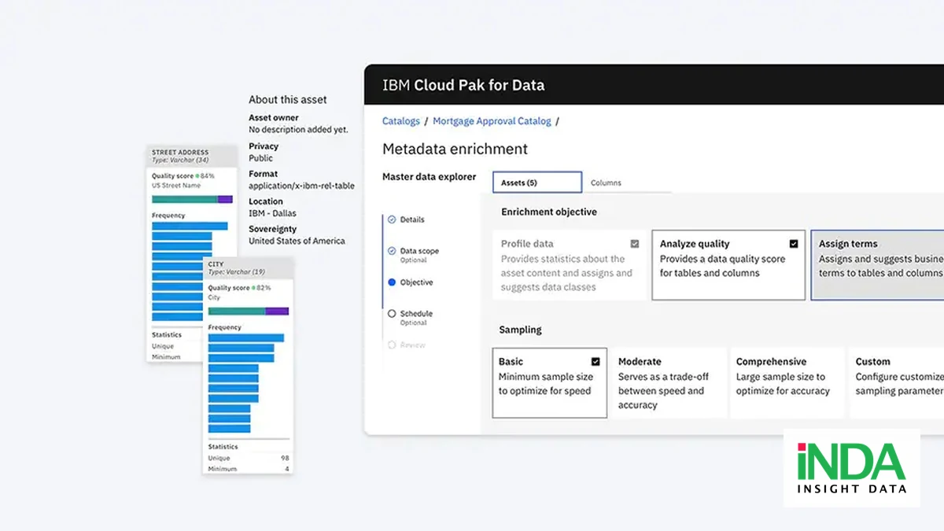Click the Public privacy value
The image size is (944, 531).
click(260, 157)
